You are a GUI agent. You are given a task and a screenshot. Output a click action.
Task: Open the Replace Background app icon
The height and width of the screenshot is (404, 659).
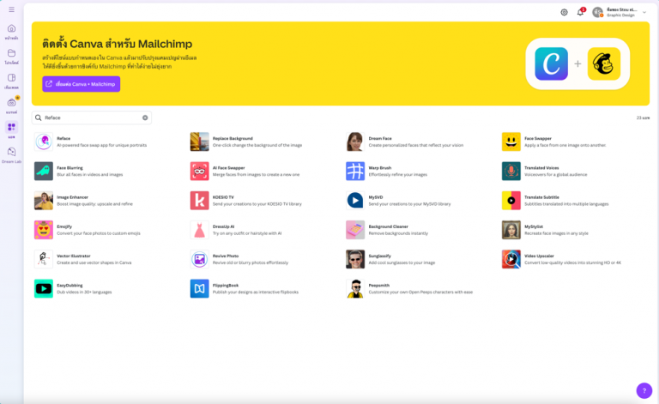tap(199, 142)
